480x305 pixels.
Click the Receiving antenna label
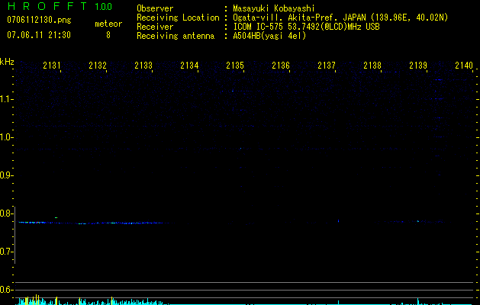pos(176,36)
